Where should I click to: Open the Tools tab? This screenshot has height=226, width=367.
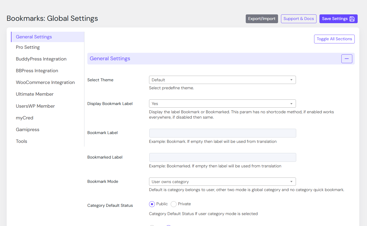(x=22, y=141)
